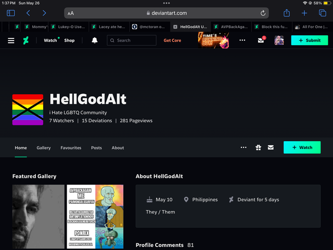Tap the Wi-Fi status icon
Image resolution: width=333 pixels, height=250 pixels.
point(305,3)
